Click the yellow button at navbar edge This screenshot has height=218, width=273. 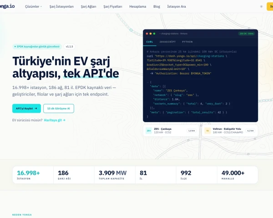[x=270, y=7]
